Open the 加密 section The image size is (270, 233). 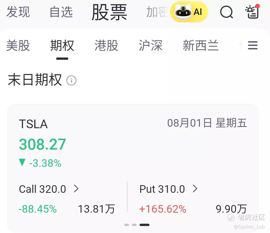[x=157, y=12]
